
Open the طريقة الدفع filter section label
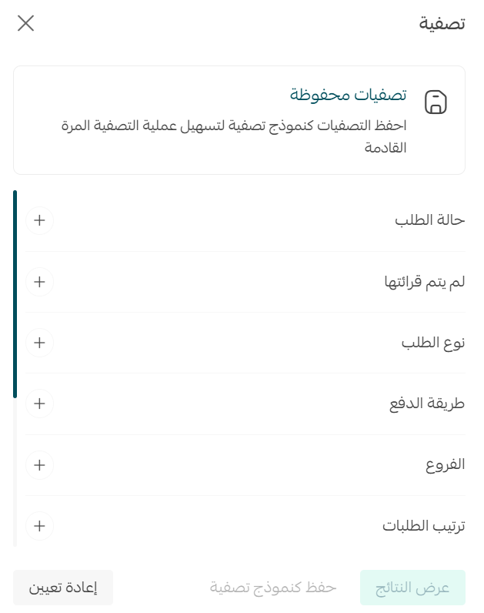tap(427, 404)
